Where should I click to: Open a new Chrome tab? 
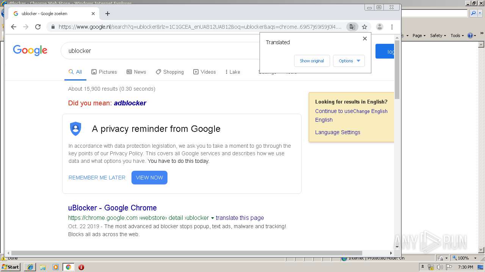pyautogui.click(x=108, y=14)
